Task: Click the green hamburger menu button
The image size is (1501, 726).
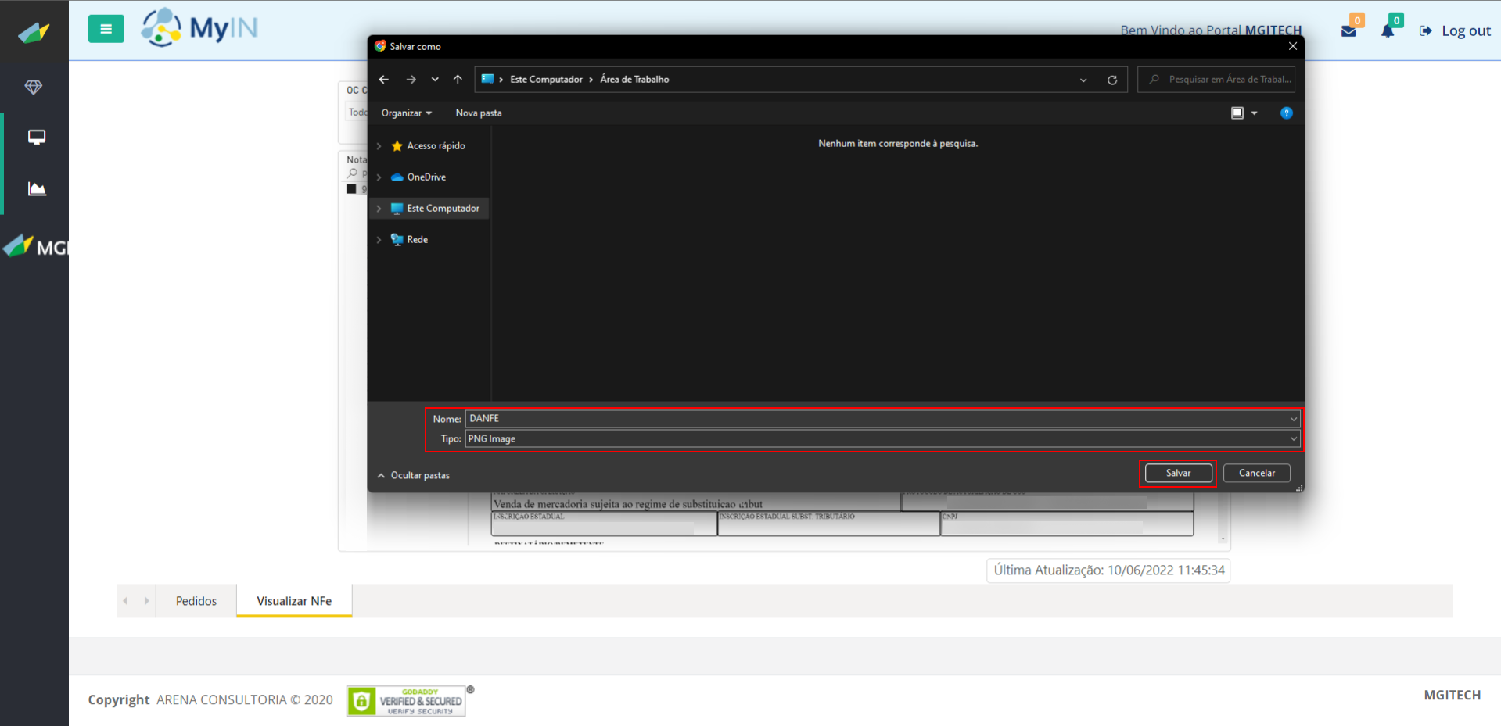Action: click(x=106, y=29)
